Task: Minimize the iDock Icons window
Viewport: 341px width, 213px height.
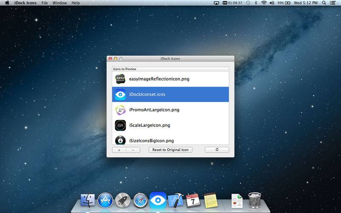Action: tap(116, 59)
